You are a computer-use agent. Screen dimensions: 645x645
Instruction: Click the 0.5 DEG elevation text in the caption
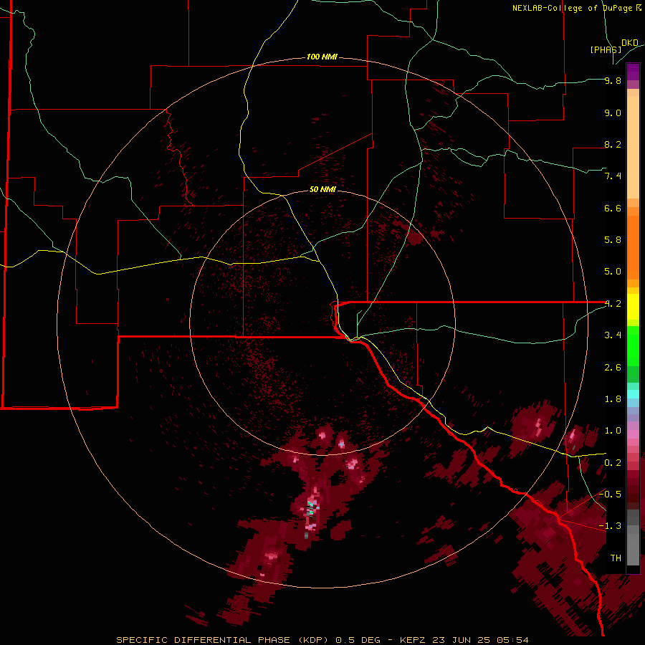[x=358, y=640]
